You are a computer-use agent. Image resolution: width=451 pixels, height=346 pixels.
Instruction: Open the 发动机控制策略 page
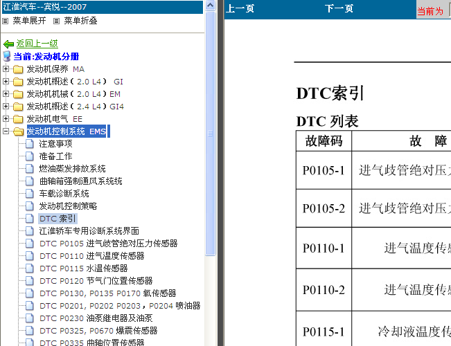click(68, 206)
